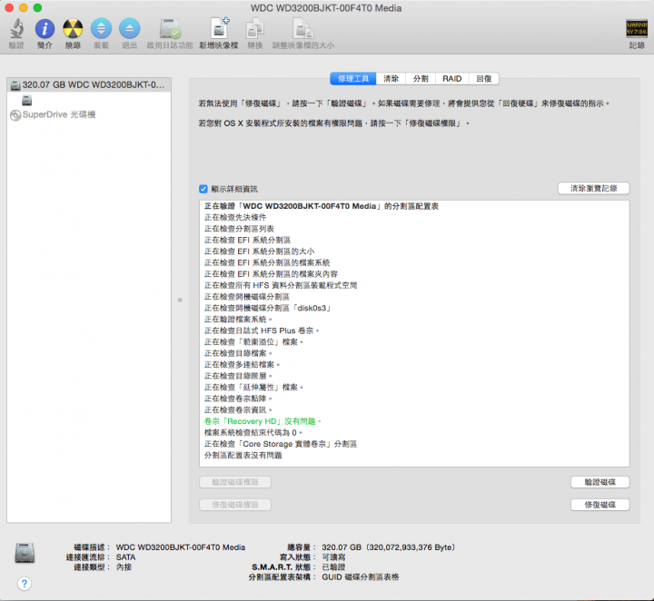Click New Image (新增映像檔) toolbar icon

click(x=219, y=29)
